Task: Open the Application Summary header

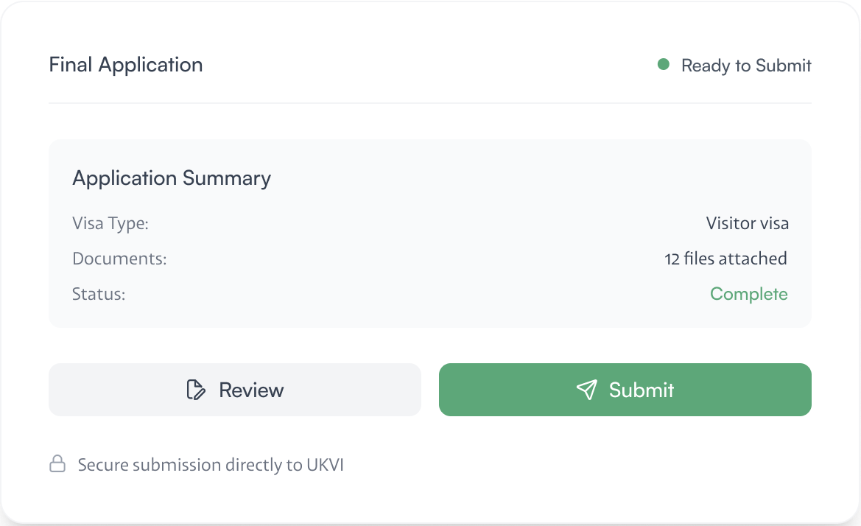Action: coord(172,178)
